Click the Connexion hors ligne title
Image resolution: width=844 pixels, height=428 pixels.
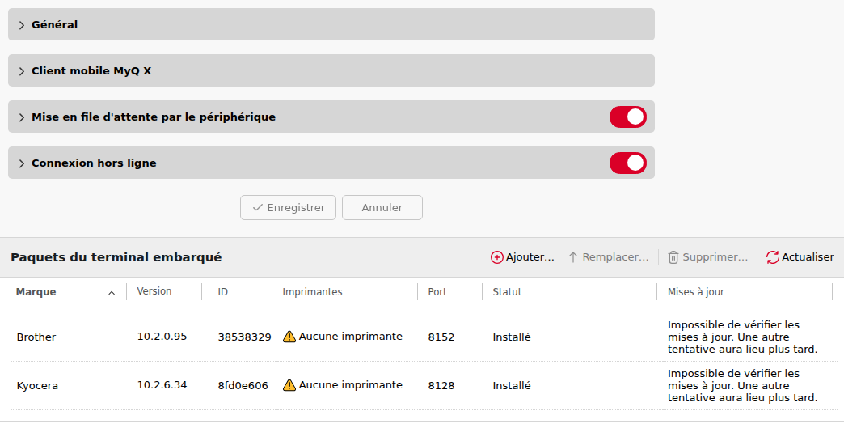[95, 163]
